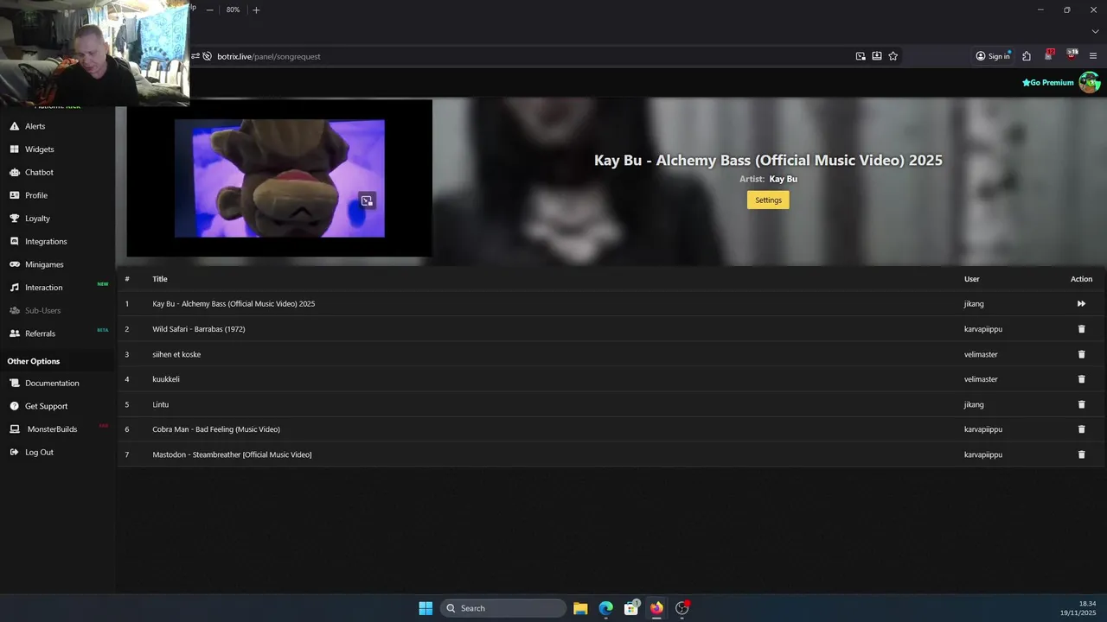Select Mastodon - Steambreather row title
This screenshot has height=622, width=1107.
[x=232, y=454]
